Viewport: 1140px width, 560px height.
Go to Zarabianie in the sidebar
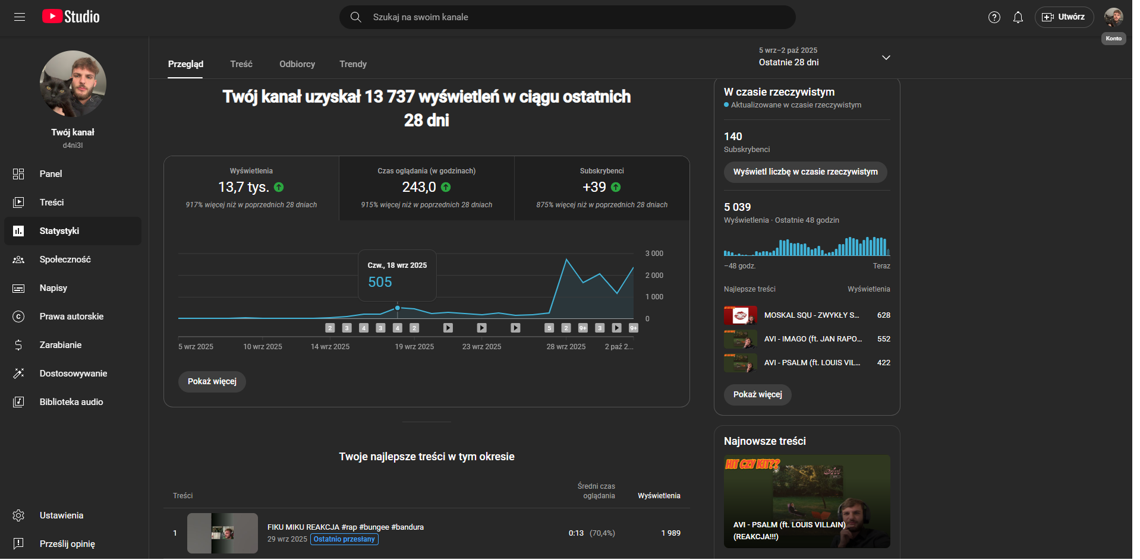(x=60, y=345)
